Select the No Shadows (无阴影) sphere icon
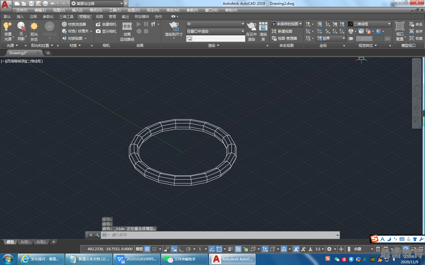The image size is (425, 265). [21, 26]
